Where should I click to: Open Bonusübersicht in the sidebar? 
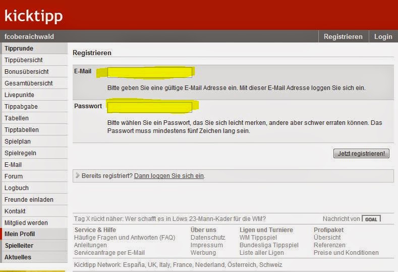(x=34, y=72)
